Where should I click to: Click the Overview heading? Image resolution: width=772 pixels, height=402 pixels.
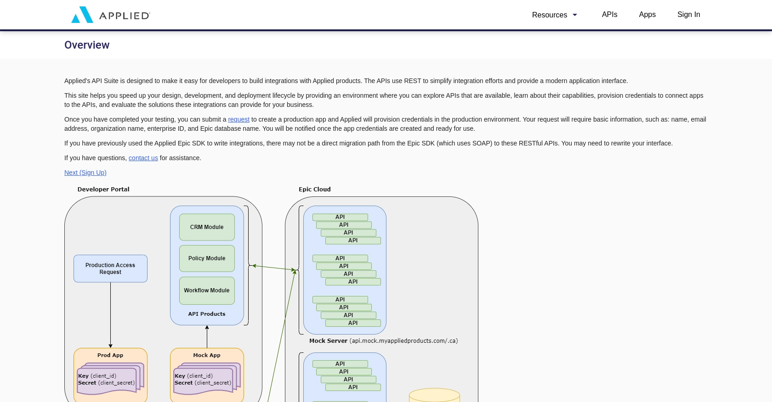[x=87, y=45]
